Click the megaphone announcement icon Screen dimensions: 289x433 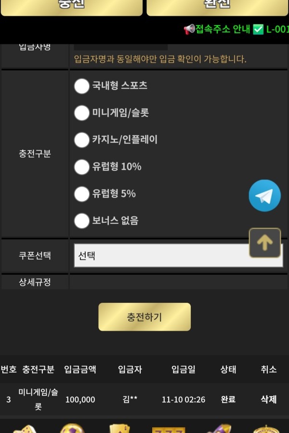click(190, 29)
